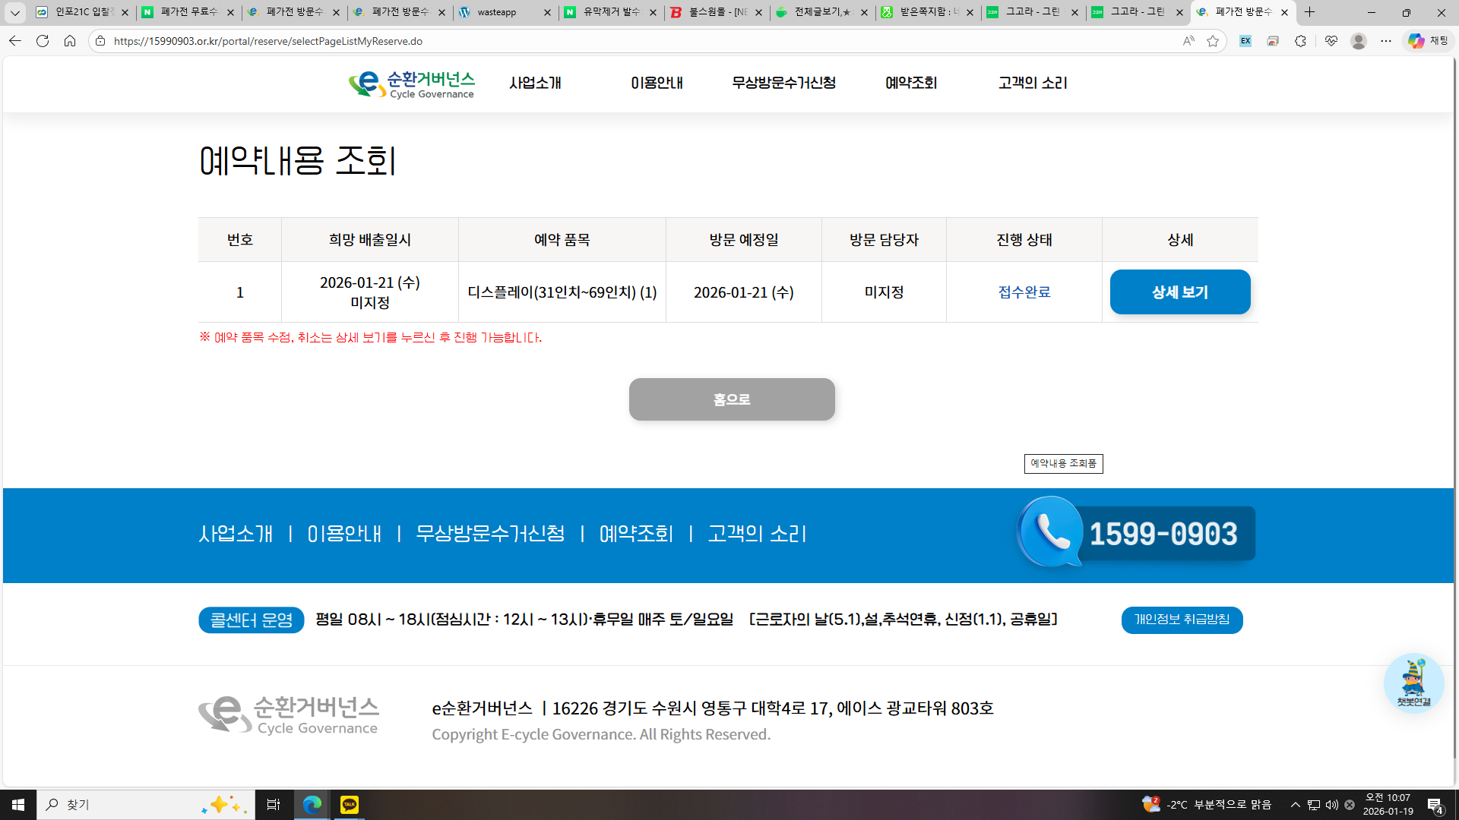The height and width of the screenshot is (820, 1459).
Task: Open the 개인정보 취급방침 link
Action: pos(1182,620)
